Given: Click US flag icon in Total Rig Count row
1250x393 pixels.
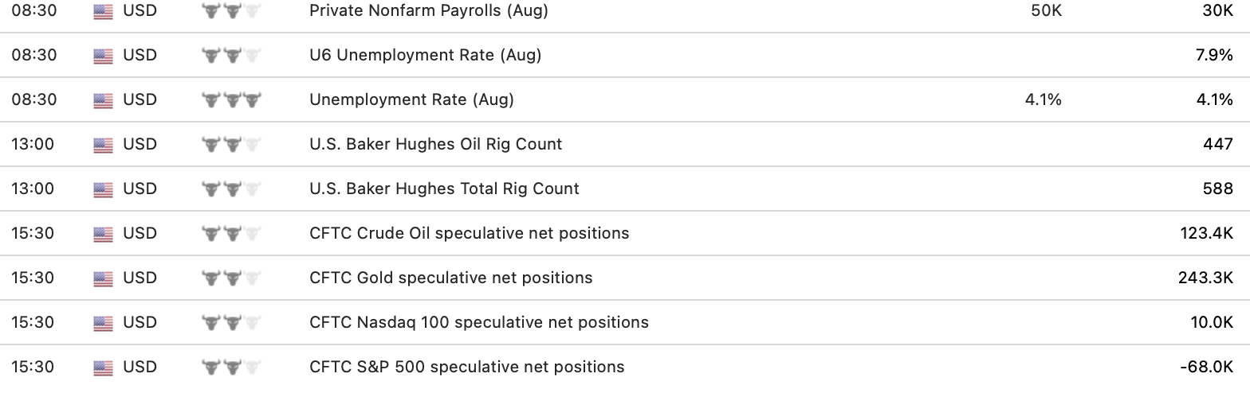Looking at the screenshot, I should 103,189.
